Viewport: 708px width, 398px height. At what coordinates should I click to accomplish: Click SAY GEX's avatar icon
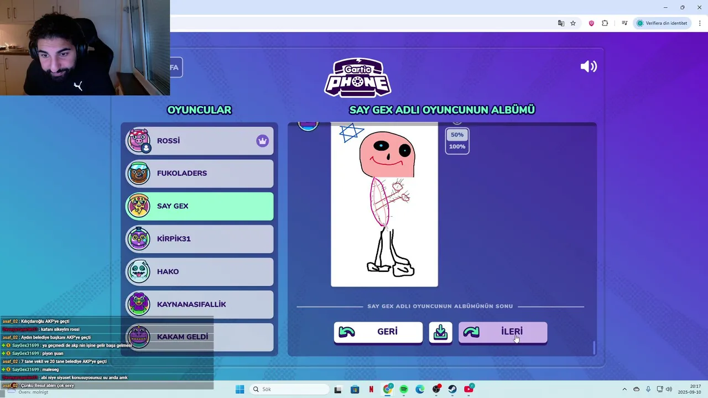tap(138, 206)
